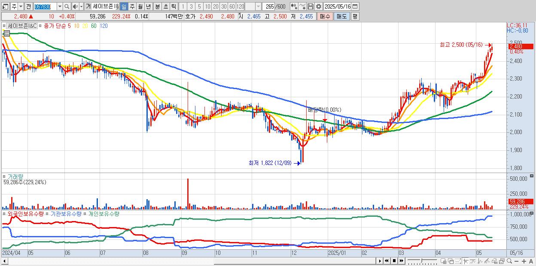Click the 외국인보유수량 legend label

(x=25, y=213)
